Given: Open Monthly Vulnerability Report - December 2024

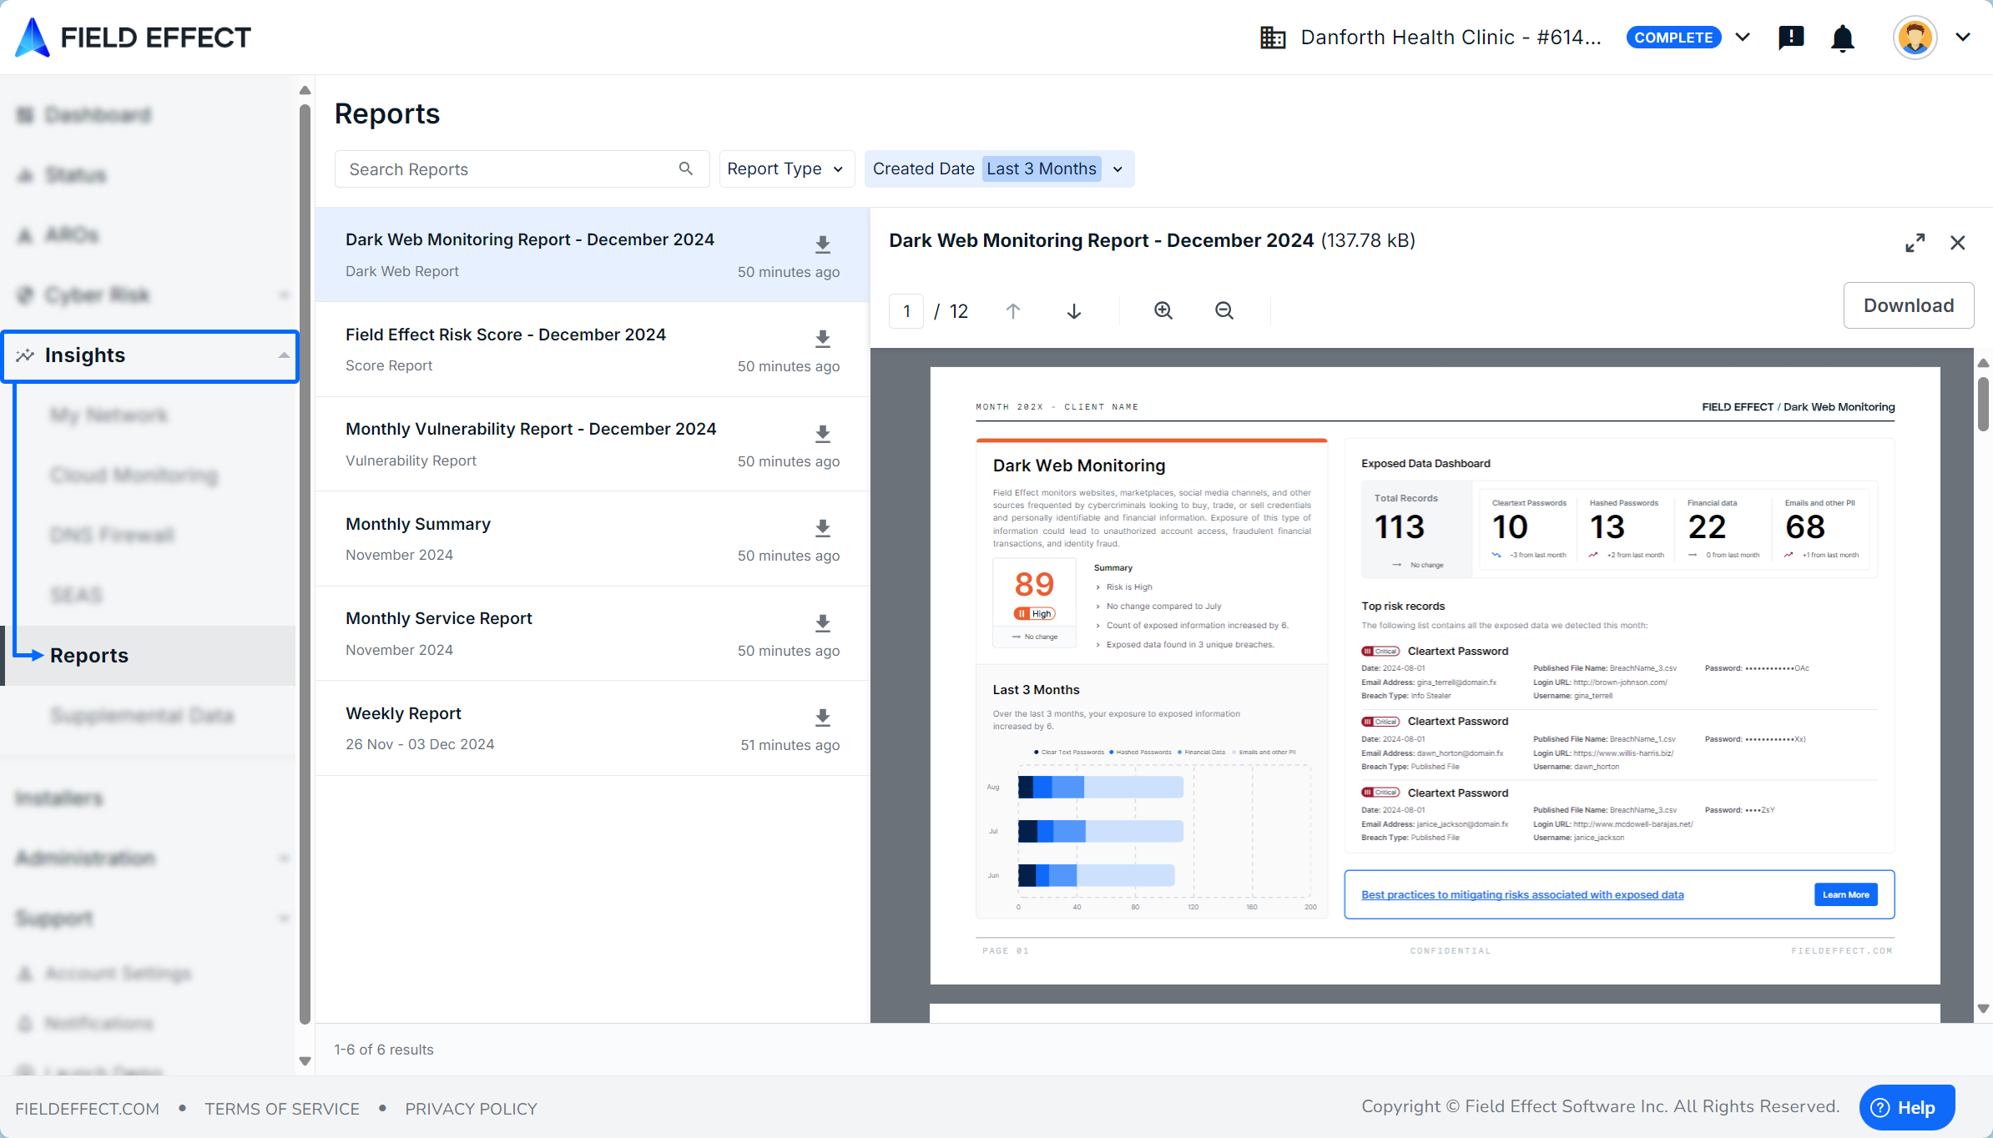Looking at the screenshot, I should 531,429.
